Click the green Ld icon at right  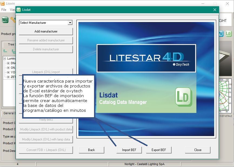pyautogui.click(x=229, y=34)
